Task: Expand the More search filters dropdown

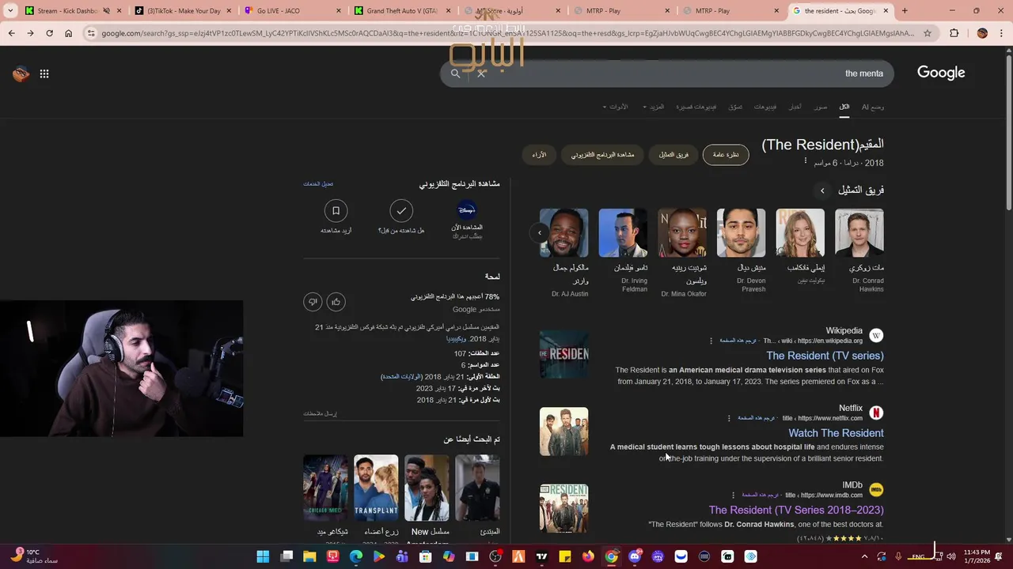Action: point(654,107)
